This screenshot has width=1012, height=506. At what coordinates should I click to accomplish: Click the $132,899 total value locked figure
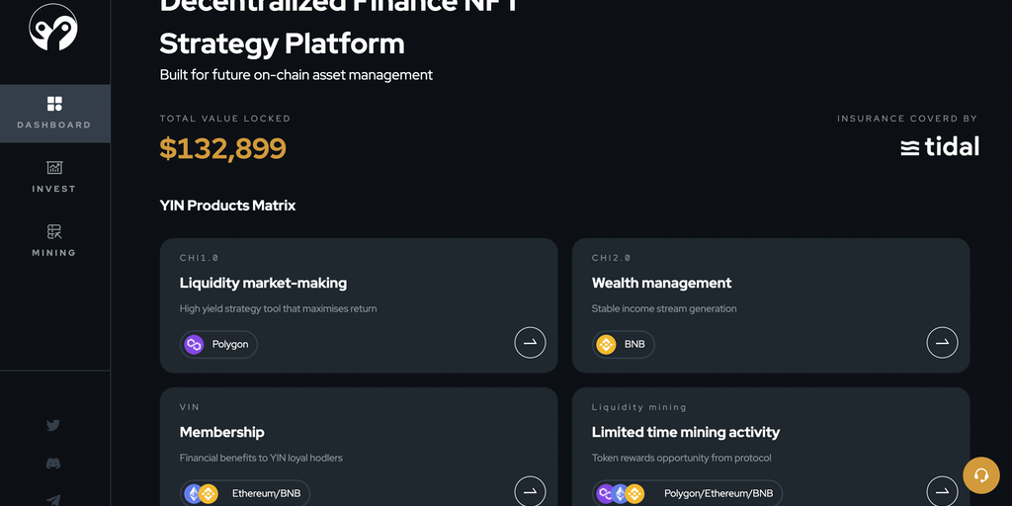pos(223,148)
